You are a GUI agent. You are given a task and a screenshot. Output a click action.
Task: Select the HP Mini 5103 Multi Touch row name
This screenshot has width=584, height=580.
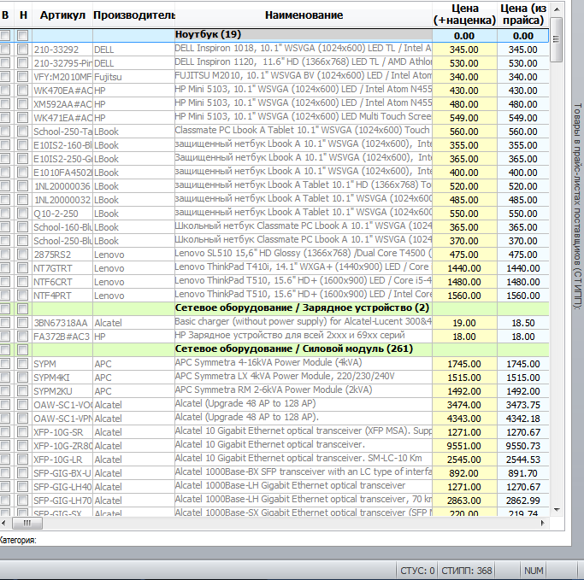click(x=304, y=117)
